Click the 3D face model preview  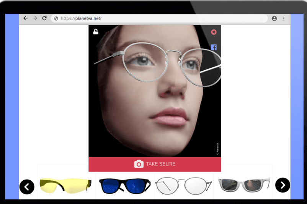point(155,91)
